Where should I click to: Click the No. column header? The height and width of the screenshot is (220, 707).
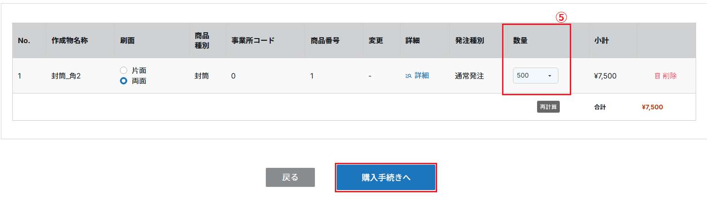pyautogui.click(x=24, y=40)
